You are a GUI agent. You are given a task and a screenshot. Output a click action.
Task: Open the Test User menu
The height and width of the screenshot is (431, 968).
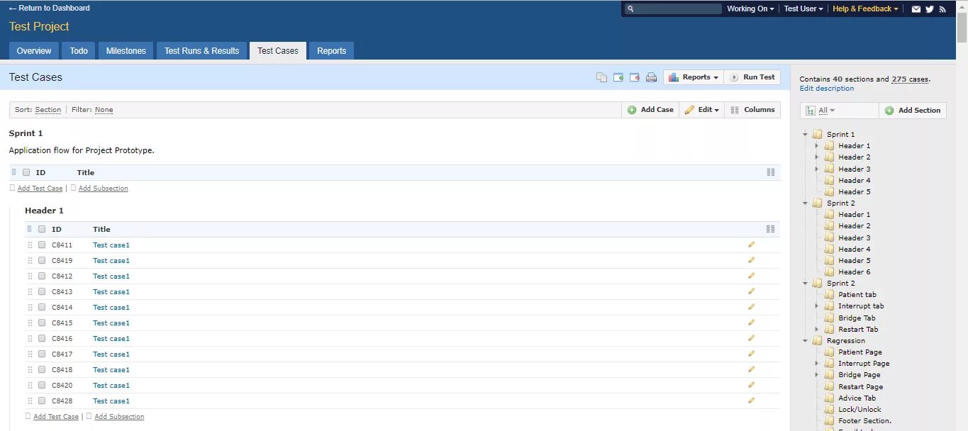point(803,9)
